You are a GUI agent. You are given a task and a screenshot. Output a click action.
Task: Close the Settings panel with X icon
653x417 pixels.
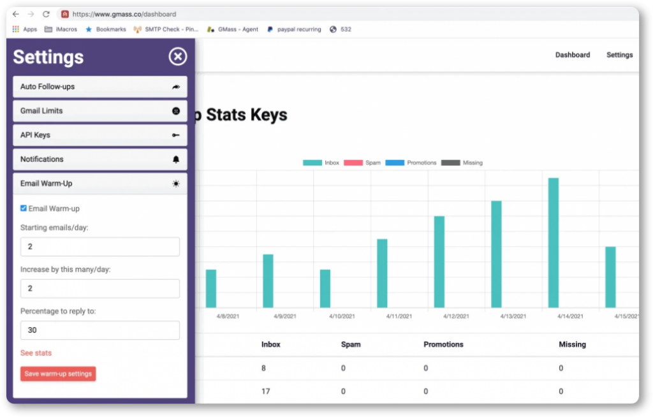click(178, 56)
